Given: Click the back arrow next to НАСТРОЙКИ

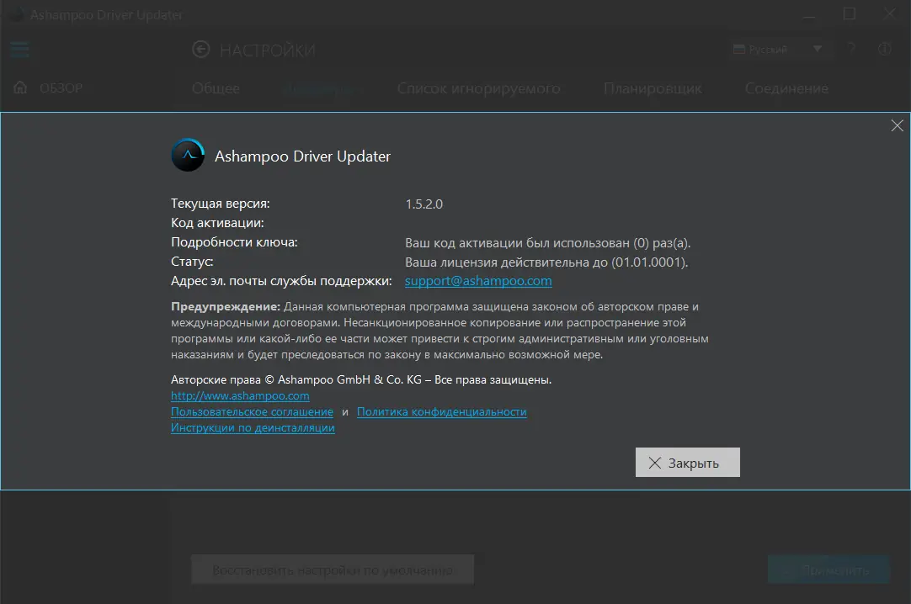Looking at the screenshot, I should tap(200, 49).
